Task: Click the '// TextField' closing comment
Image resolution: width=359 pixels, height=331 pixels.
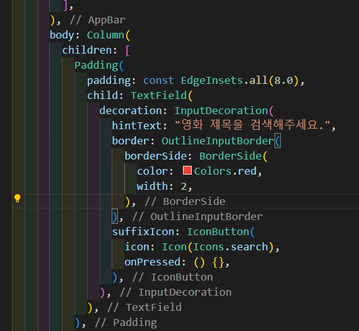Action: [x=144, y=308]
